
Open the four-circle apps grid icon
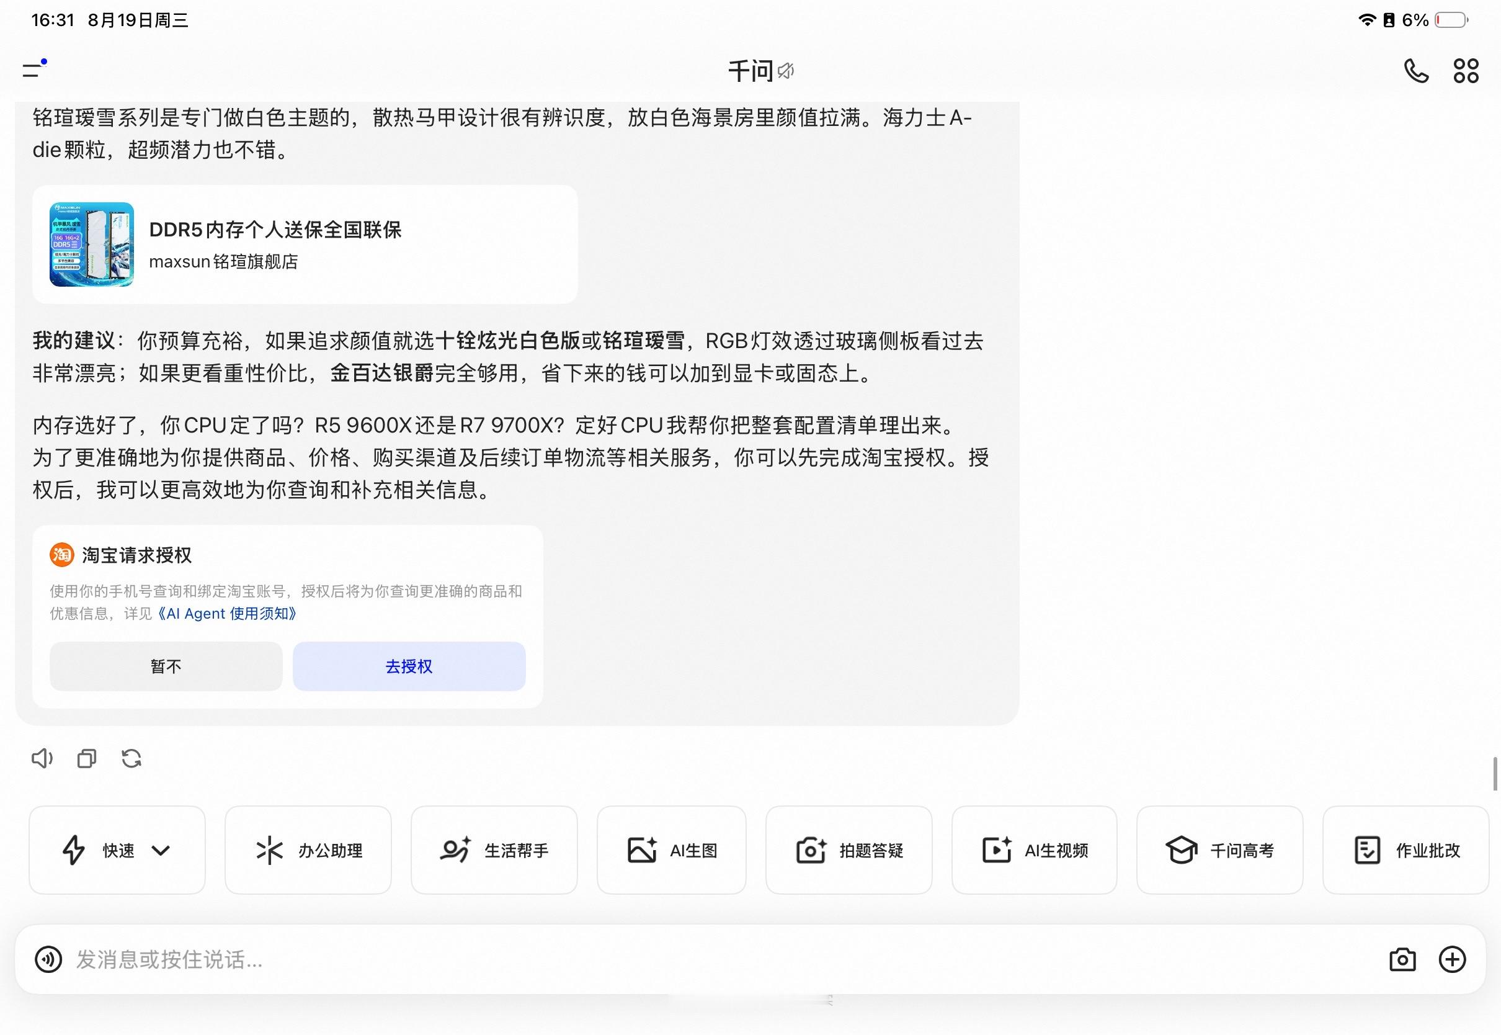tap(1466, 71)
